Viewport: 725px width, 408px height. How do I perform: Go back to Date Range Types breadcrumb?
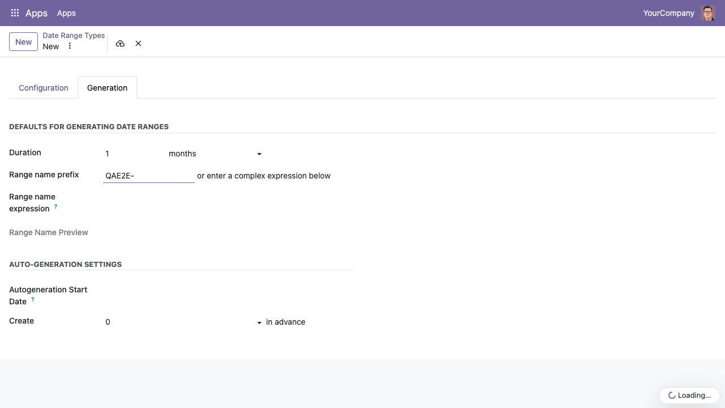pos(74,35)
